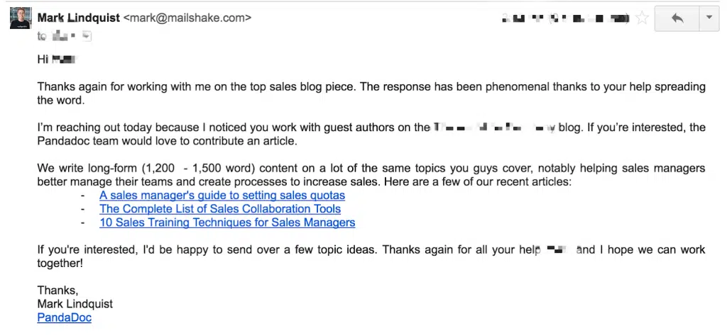
Task: Click the mark@mailshake.com sender address
Action: click(187, 18)
